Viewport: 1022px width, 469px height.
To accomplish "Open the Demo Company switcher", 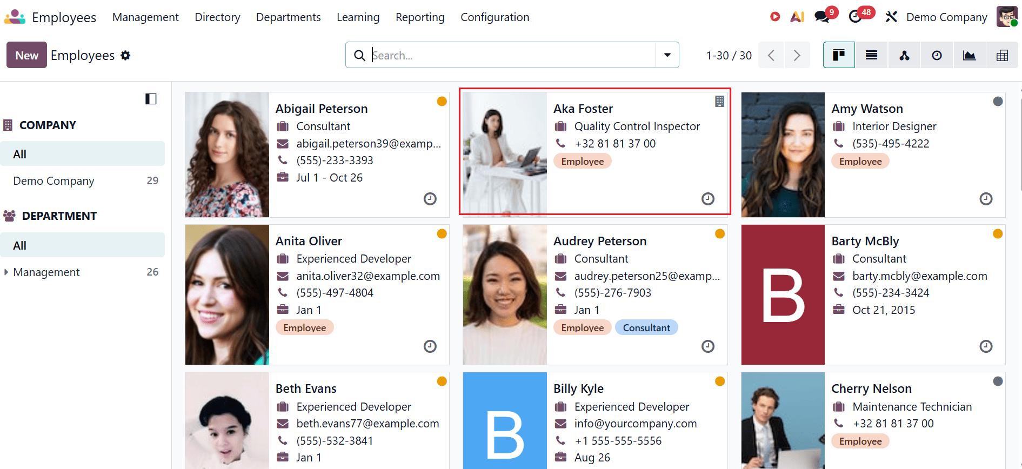I will coord(947,17).
